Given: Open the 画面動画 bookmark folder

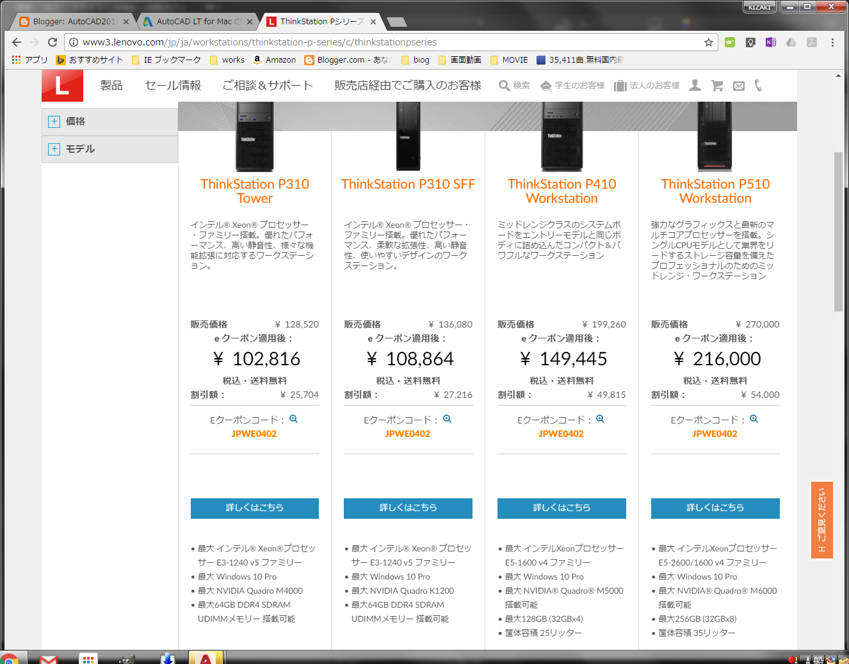Looking at the screenshot, I should [x=460, y=59].
